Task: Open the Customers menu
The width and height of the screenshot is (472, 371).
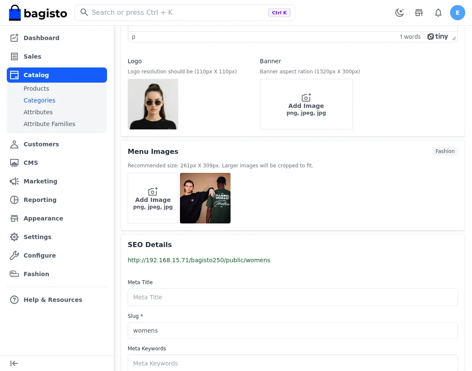Action: click(x=57, y=144)
